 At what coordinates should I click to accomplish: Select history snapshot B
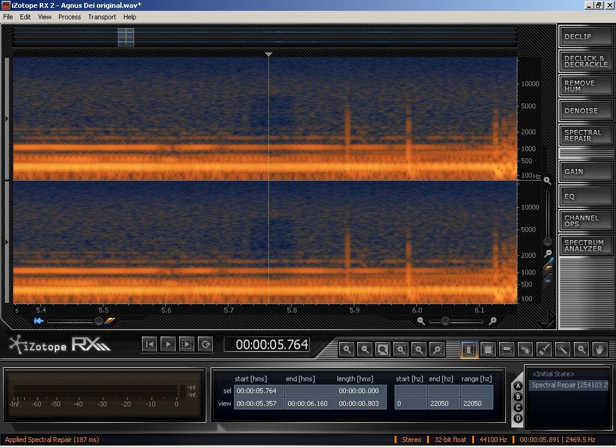(518, 397)
